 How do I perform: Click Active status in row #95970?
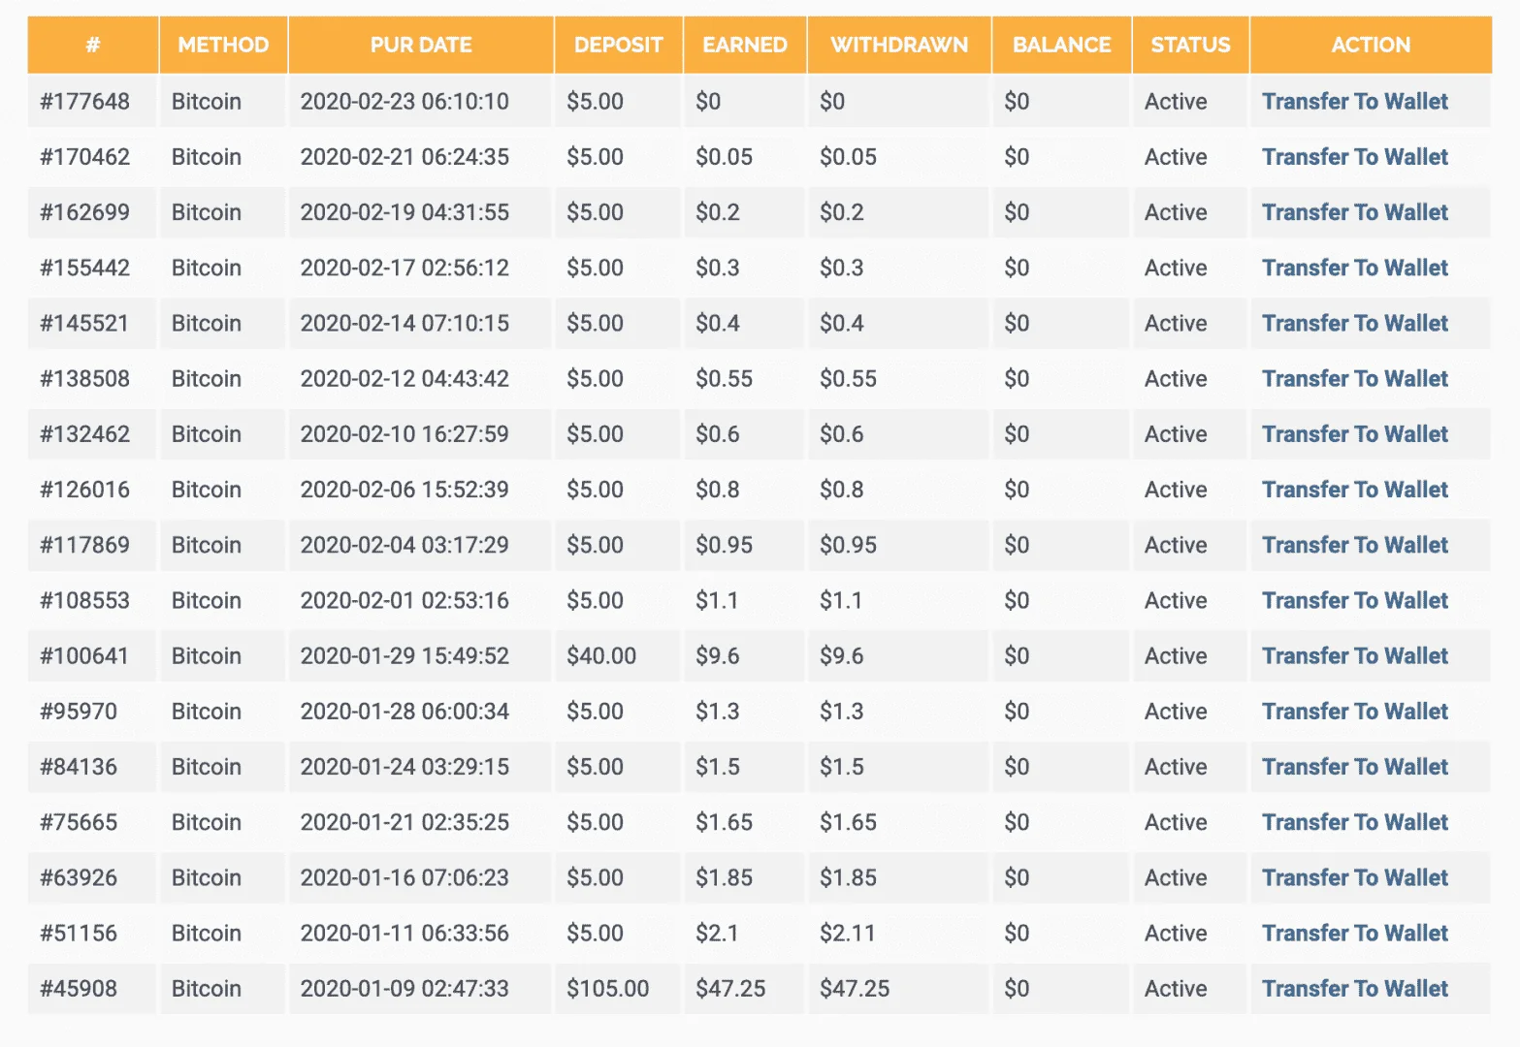[1176, 712]
